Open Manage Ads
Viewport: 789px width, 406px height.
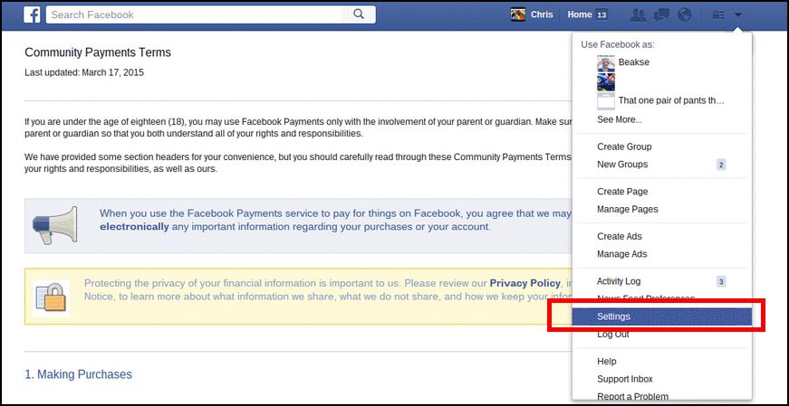point(622,254)
